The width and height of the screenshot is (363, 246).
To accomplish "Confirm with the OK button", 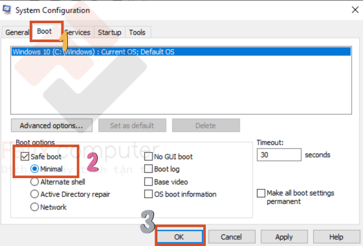I will tap(179, 237).
